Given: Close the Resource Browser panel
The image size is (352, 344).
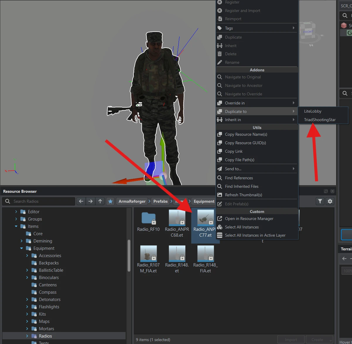Looking at the screenshot, I should 332,191.
